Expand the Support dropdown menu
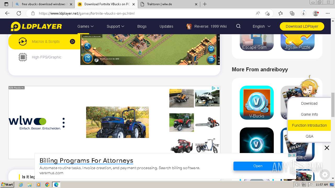Screen dimensions: 335x188 [x=115, y=26]
